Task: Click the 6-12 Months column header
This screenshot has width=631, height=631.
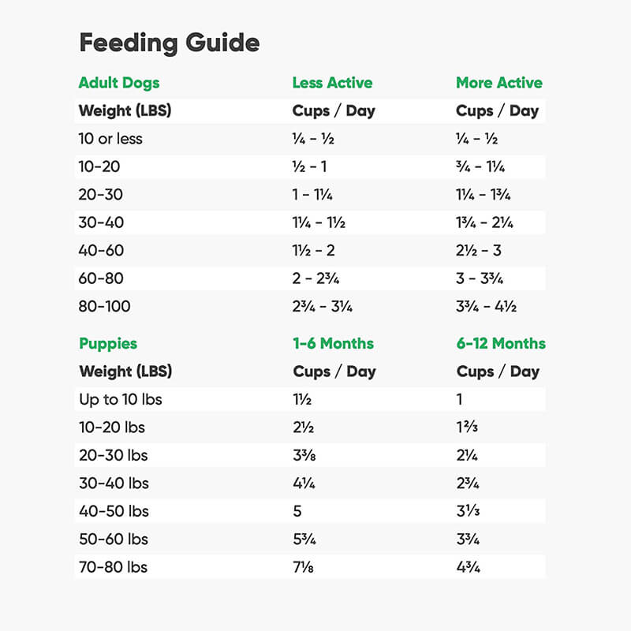Action: [x=500, y=344]
